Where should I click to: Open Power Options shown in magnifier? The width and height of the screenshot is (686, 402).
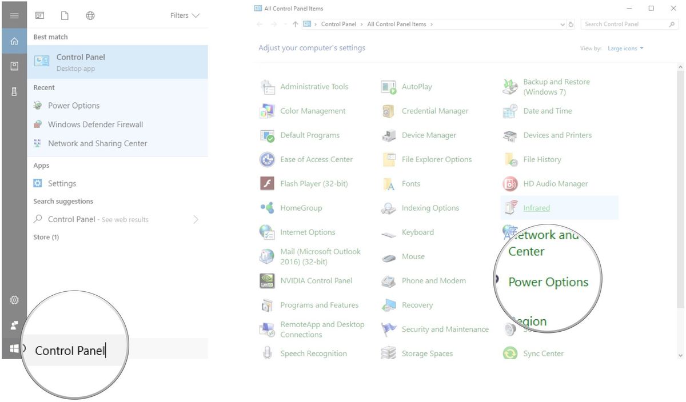point(548,282)
